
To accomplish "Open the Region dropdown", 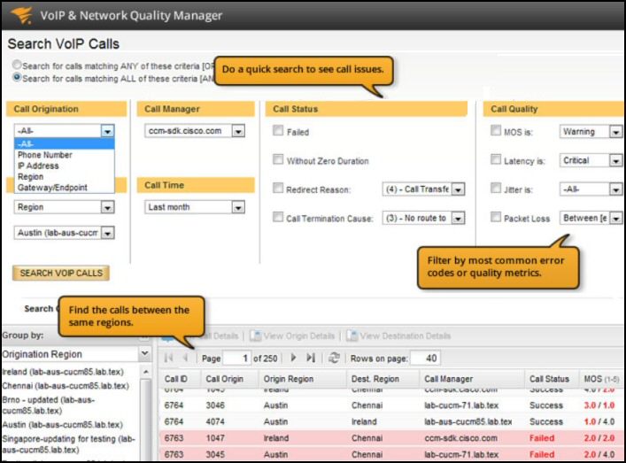I will click(64, 207).
